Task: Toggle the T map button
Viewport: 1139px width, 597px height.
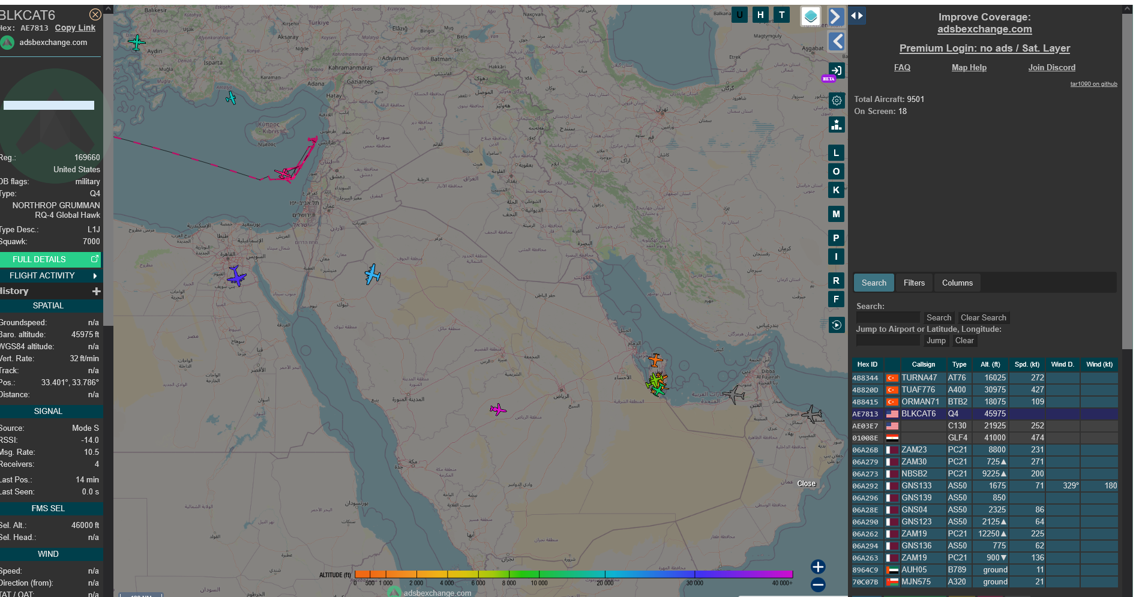Action: point(781,15)
